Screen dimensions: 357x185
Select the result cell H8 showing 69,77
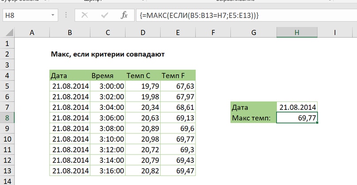(297, 118)
